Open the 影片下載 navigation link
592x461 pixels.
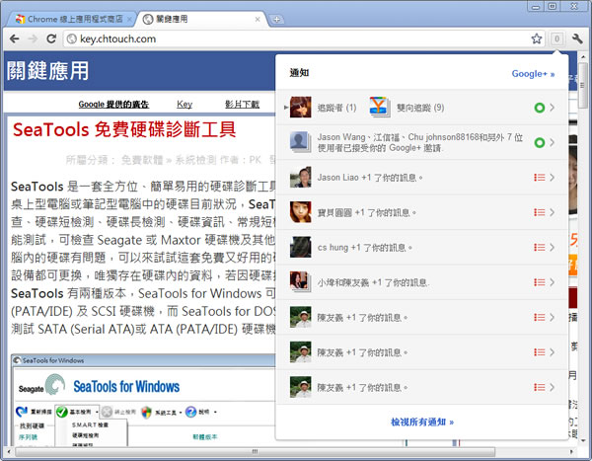tap(241, 104)
